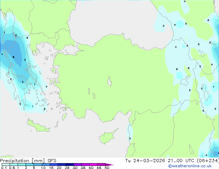Pick the legend swatch between 20 and 25
Screen dimensions: 219x169
pos(61,165)
